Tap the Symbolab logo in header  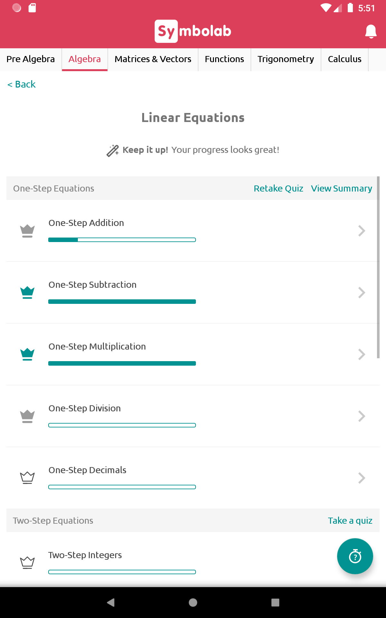tap(193, 31)
